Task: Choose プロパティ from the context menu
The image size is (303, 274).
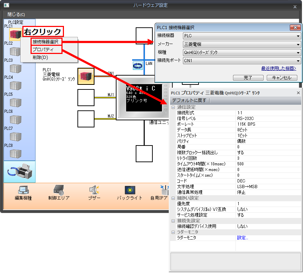Action: coord(43,50)
